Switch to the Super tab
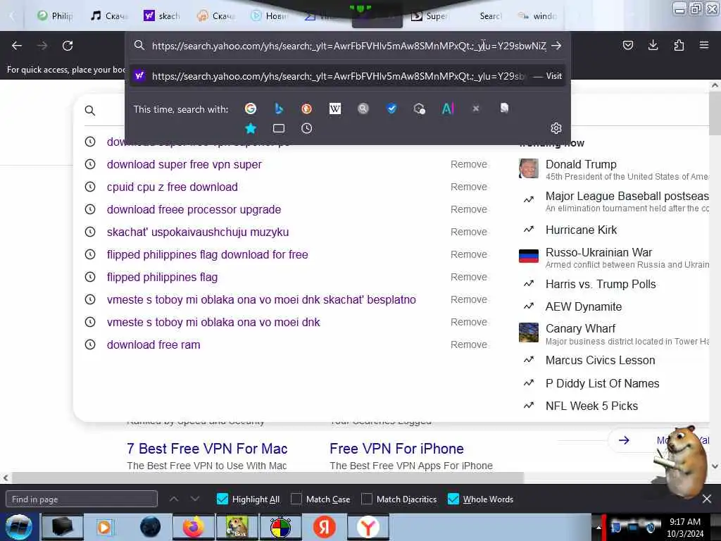This screenshot has height=541, width=721. click(x=429, y=15)
